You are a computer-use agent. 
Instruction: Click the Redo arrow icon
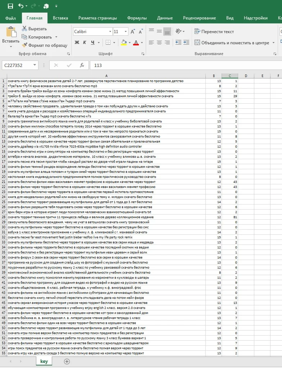33,6
